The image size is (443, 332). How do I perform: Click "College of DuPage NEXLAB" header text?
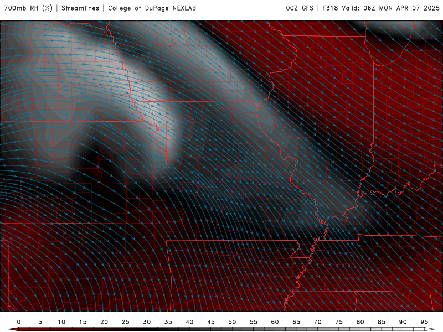(x=152, y=8)
